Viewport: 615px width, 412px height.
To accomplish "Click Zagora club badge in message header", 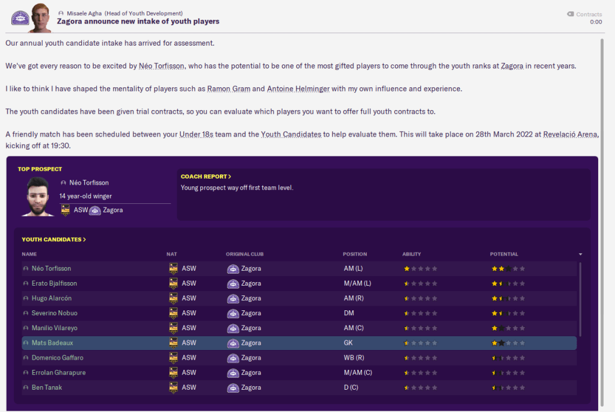I will pos(20,17).
